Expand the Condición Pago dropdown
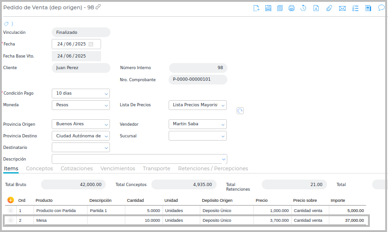This screenshot has height=232, width=388. coord(106,93)
